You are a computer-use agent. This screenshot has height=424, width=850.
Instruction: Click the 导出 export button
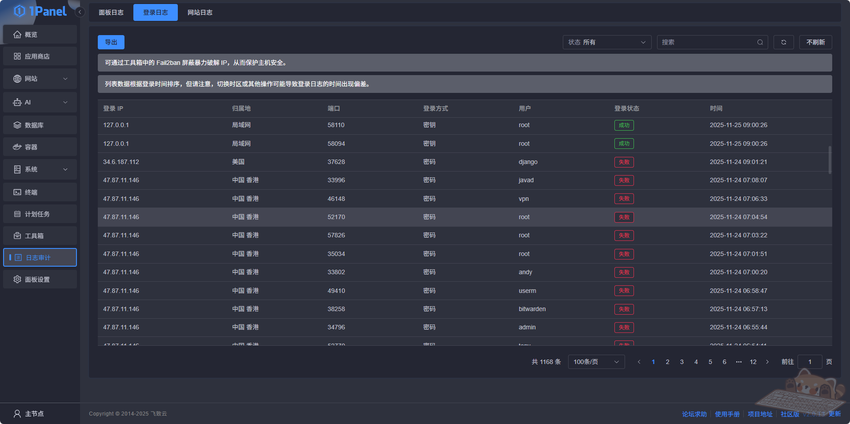pos(111,42)
